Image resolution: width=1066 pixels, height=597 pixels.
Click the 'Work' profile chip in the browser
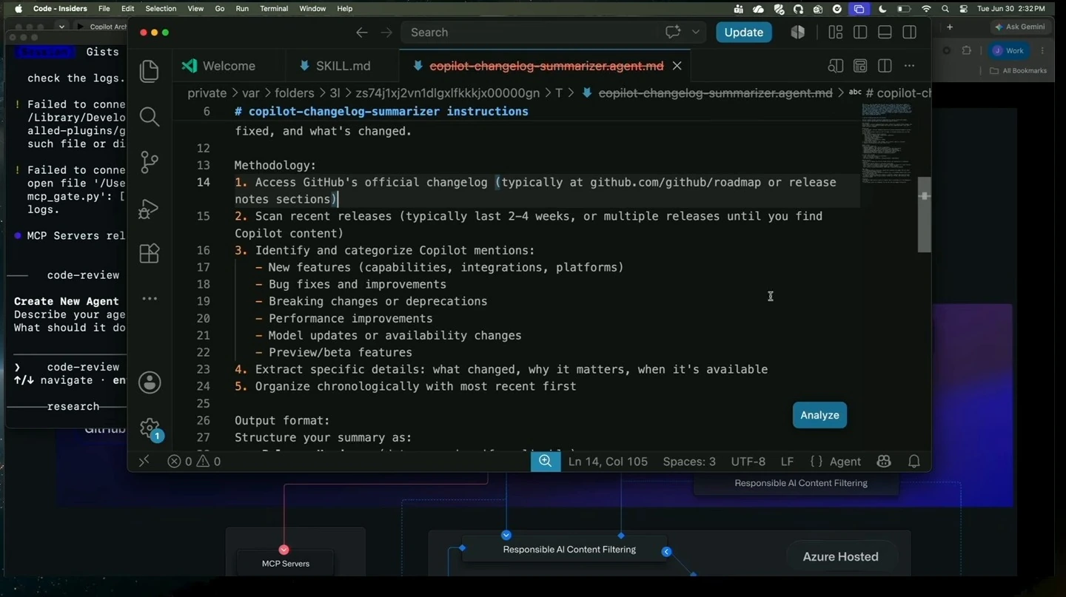[1009, 50]
